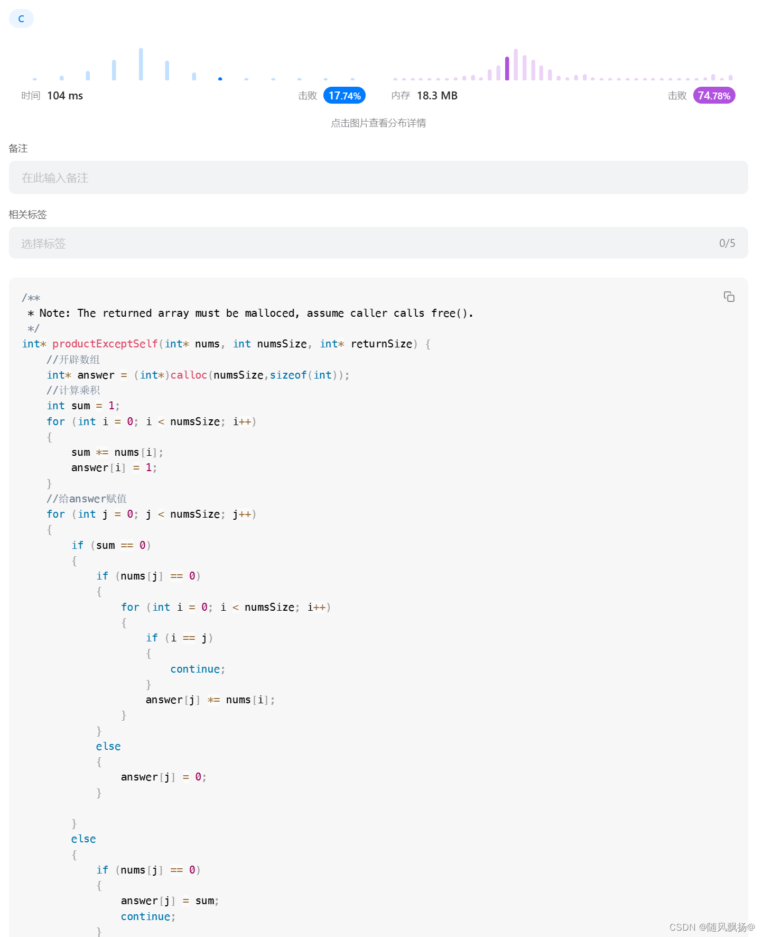This screenshot has height=937, width=763.
Task: Open the 选择标签 tag selector
Action: pos(378,243)
